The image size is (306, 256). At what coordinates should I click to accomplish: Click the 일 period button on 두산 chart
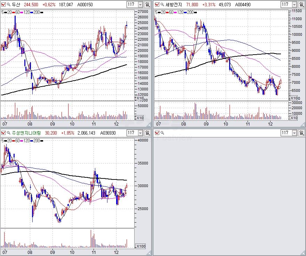click(148, 5)
